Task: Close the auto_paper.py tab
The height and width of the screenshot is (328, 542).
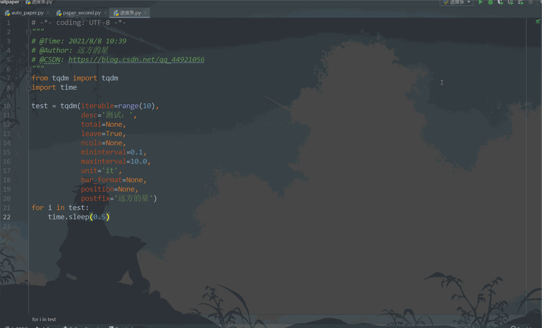Action: point(48,13)
